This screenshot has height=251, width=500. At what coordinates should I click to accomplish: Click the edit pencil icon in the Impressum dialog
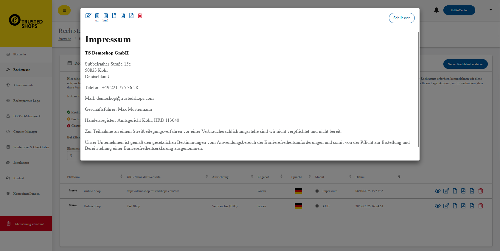click(x=88, y=15)
